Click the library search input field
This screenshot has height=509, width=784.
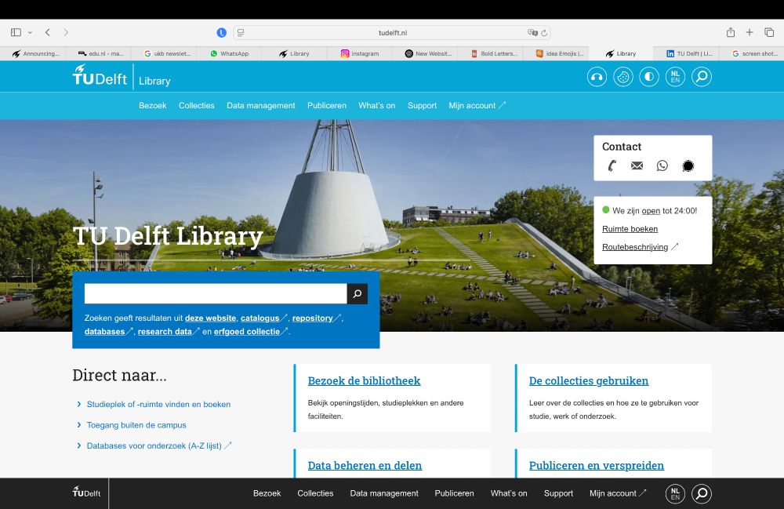pos(216,294)
